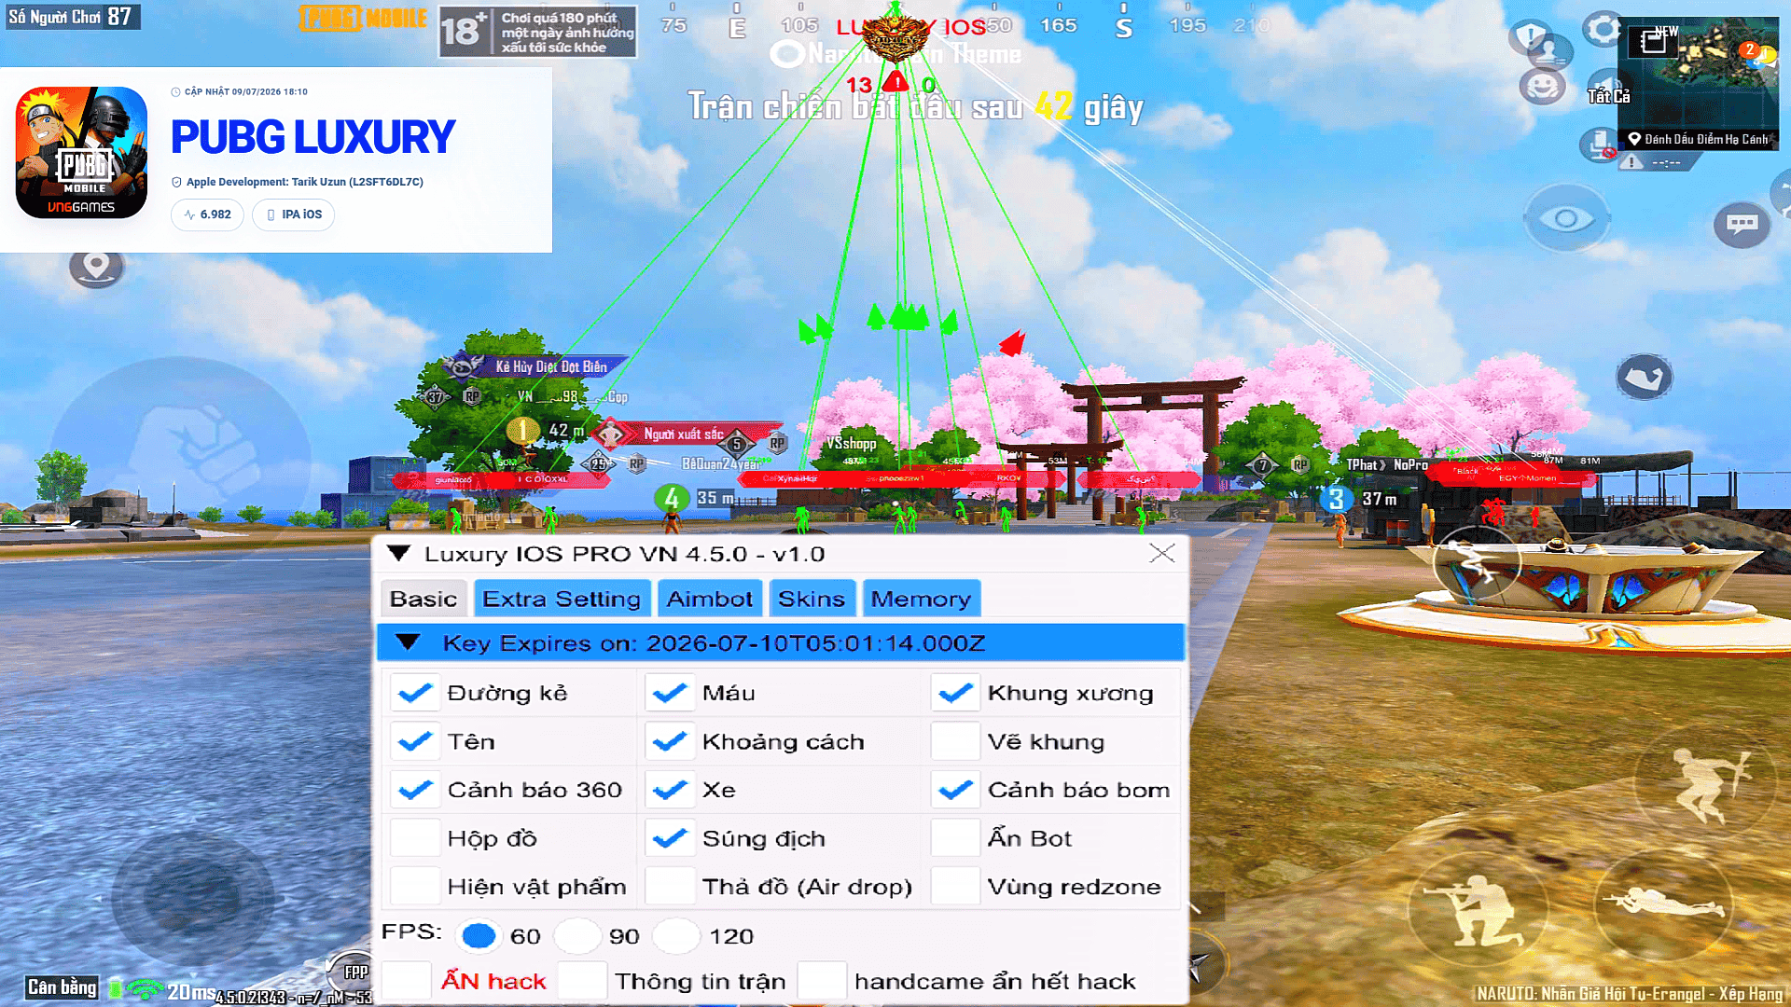Viewport: 1791px width, 1007px height.
Task: Tap Đánh Dấu Điểm Hạ Cánh
Action: [1699, 139]
